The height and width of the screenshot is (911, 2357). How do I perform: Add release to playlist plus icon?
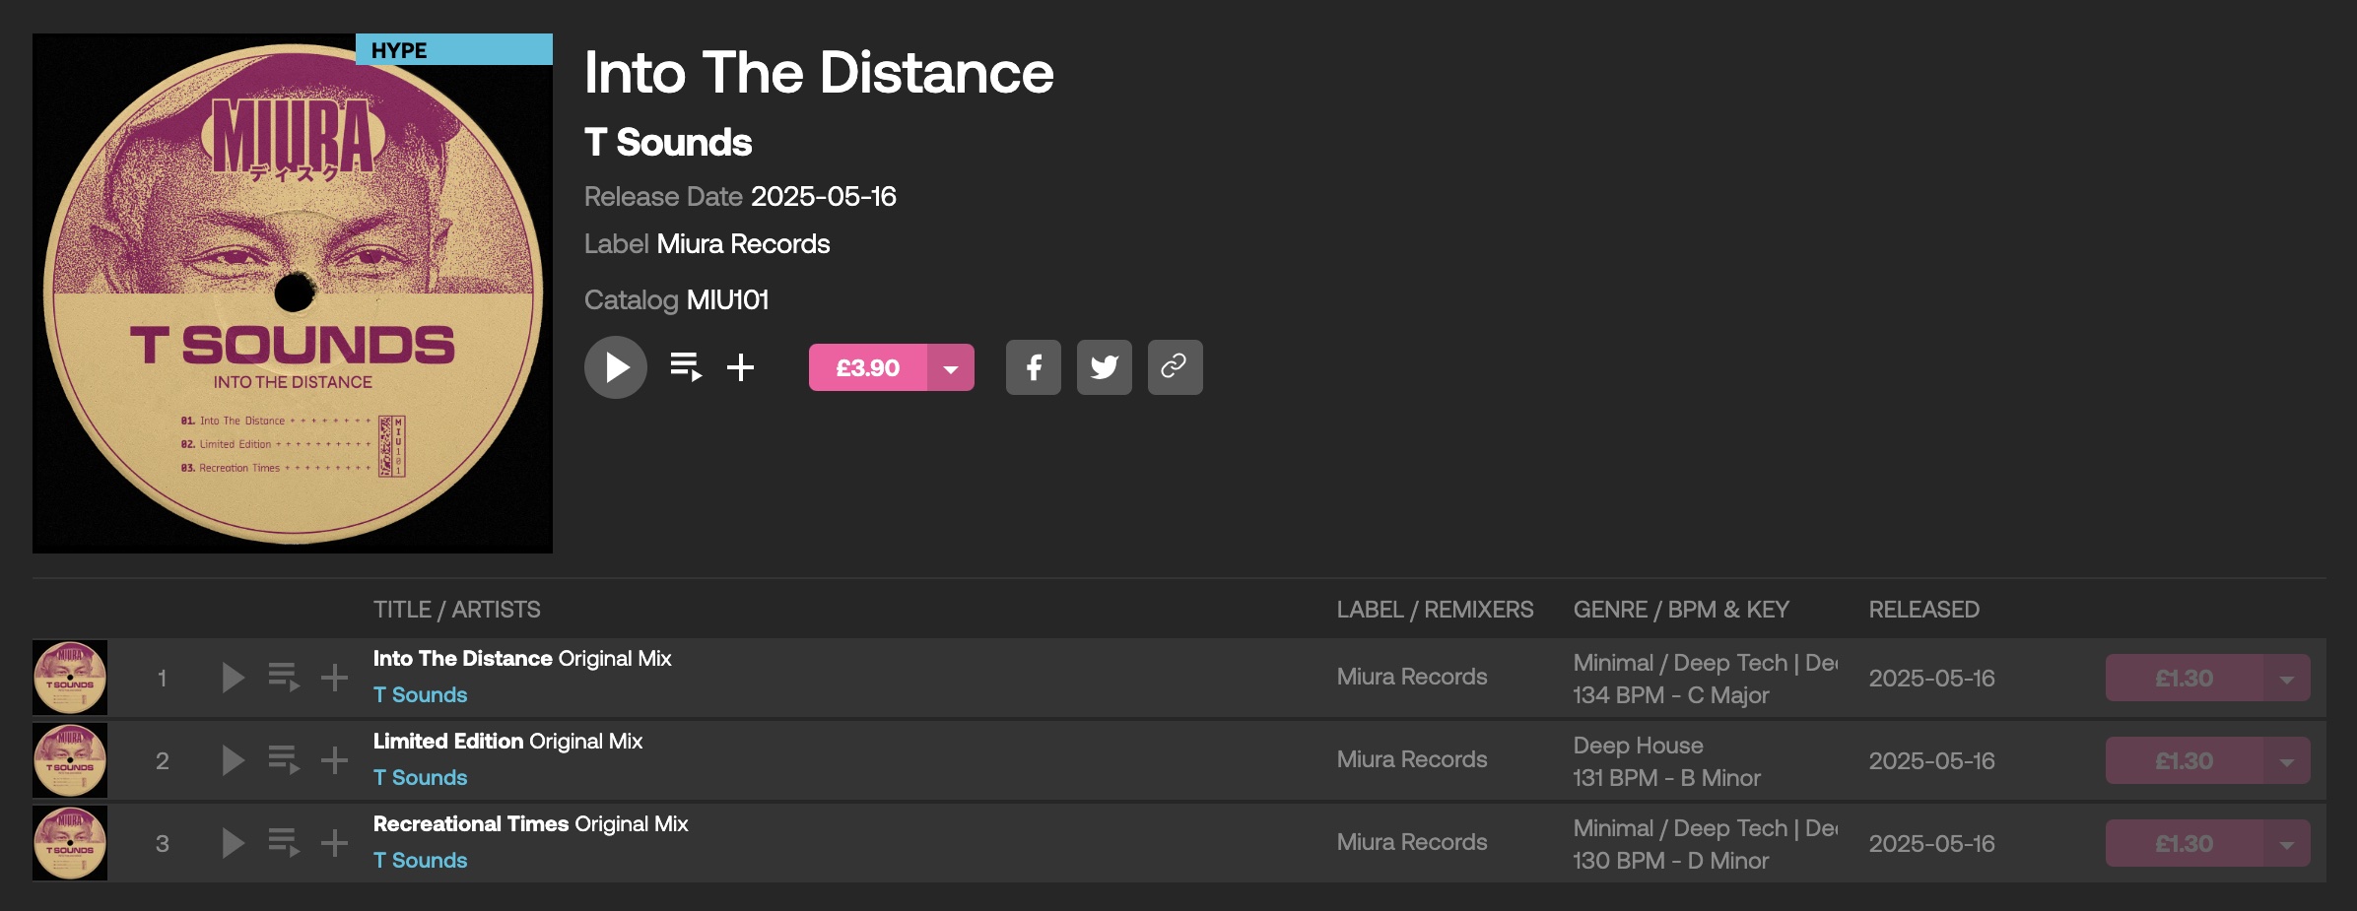point(740,367)
